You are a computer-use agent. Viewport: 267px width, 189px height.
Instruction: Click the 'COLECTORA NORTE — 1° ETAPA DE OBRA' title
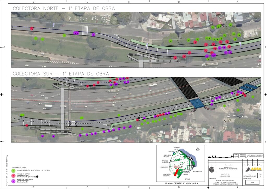click(64, 8)
